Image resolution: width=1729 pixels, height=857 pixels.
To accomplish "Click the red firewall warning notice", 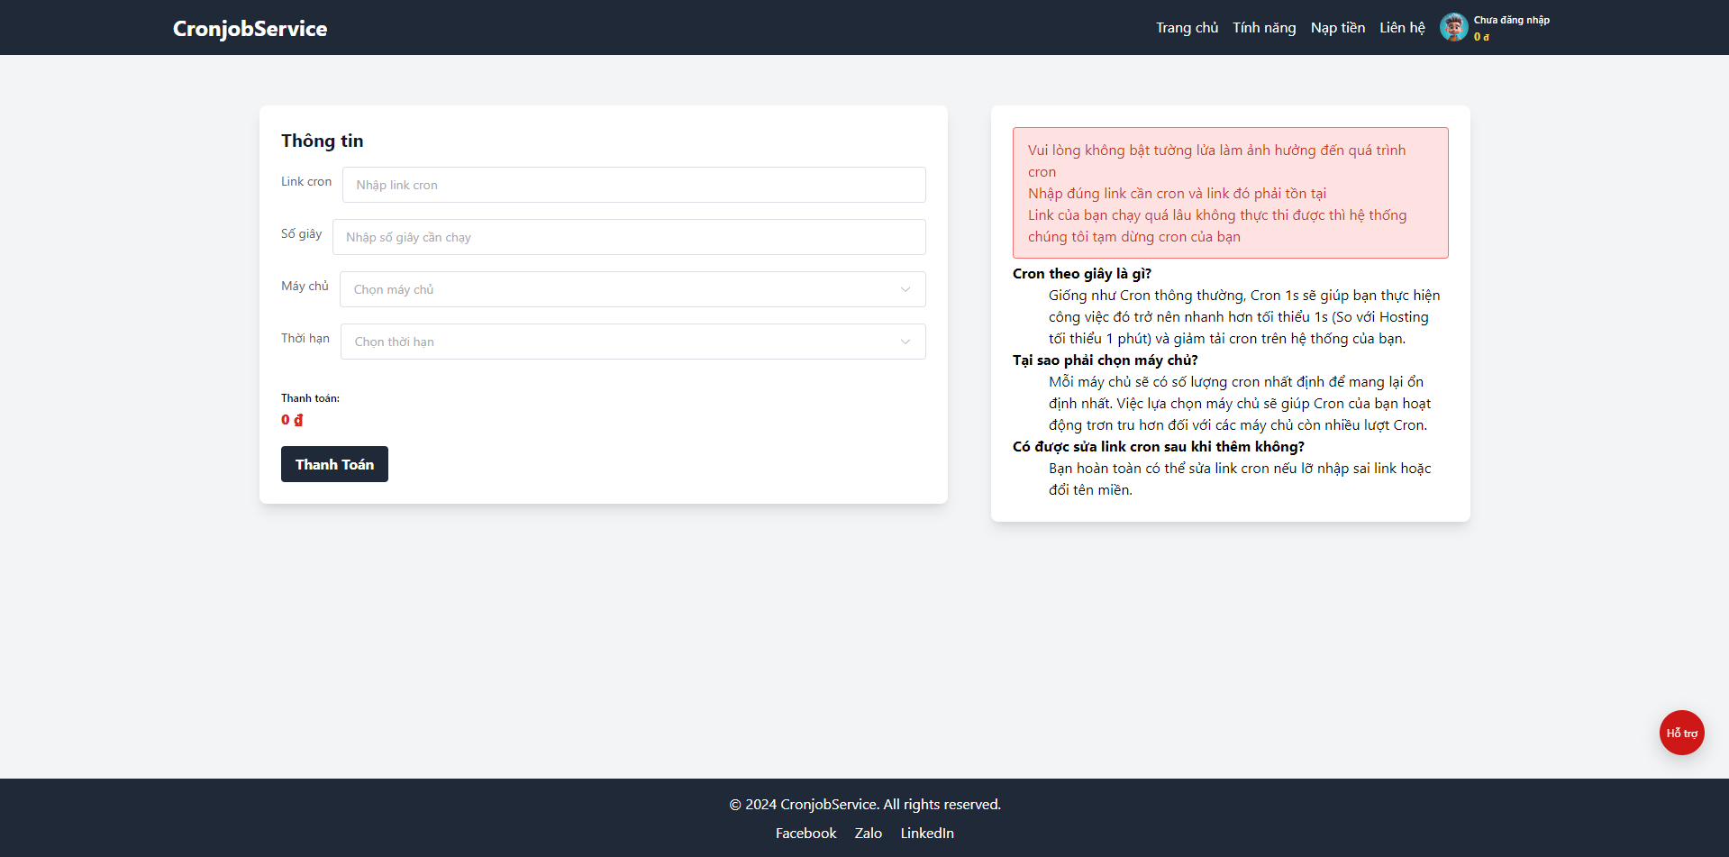I will click(x=1231, y=193).
